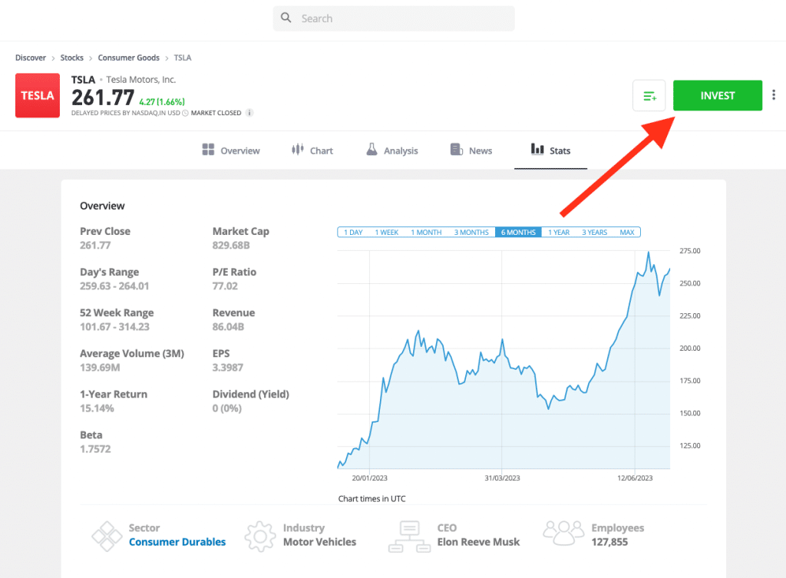786x578 pixels.
Task: Select the 1 YEAR chart range
Action: [558, 232]
